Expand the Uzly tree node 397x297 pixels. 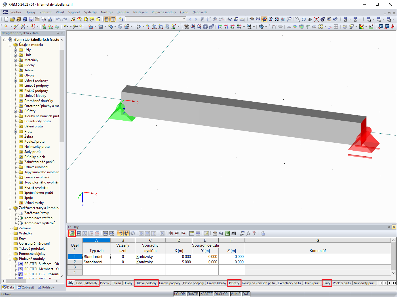click(x=16, y=50)
